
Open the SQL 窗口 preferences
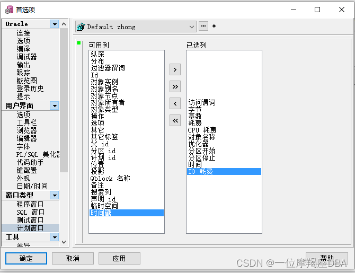click(x=30, y=212)
